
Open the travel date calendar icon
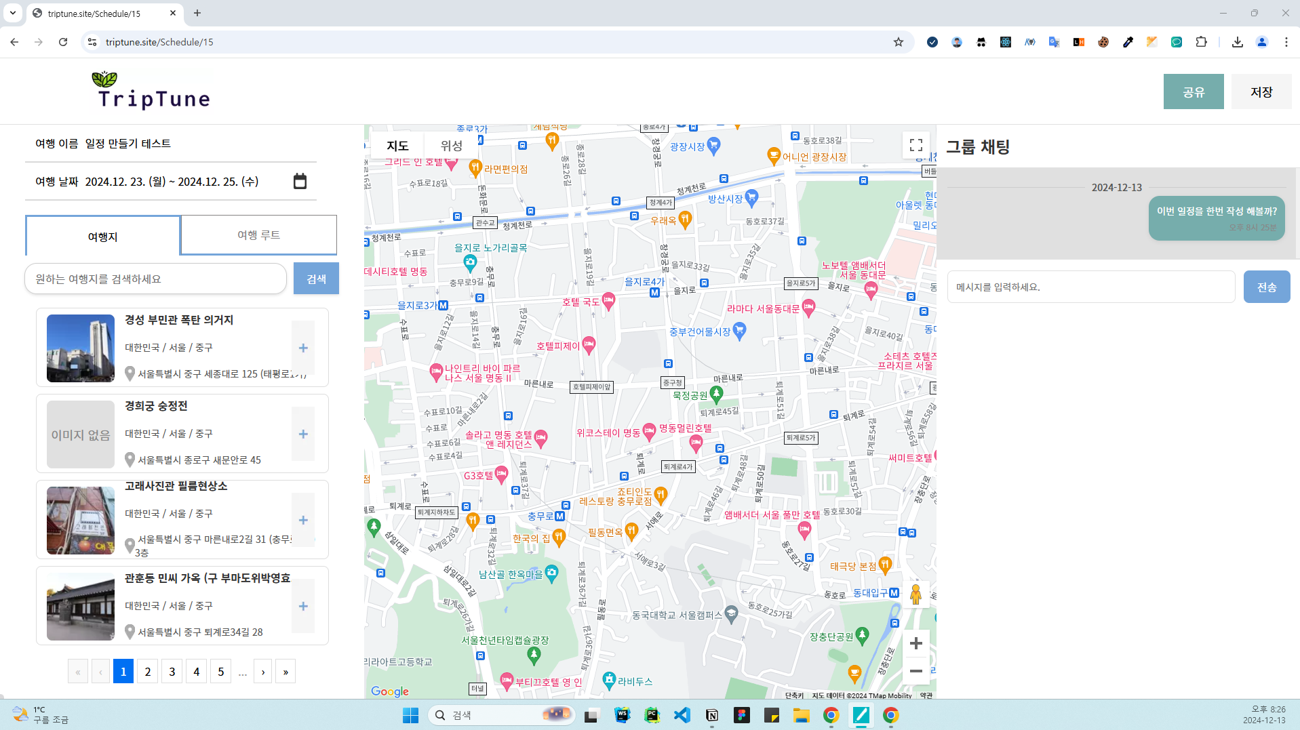point(300,181)
